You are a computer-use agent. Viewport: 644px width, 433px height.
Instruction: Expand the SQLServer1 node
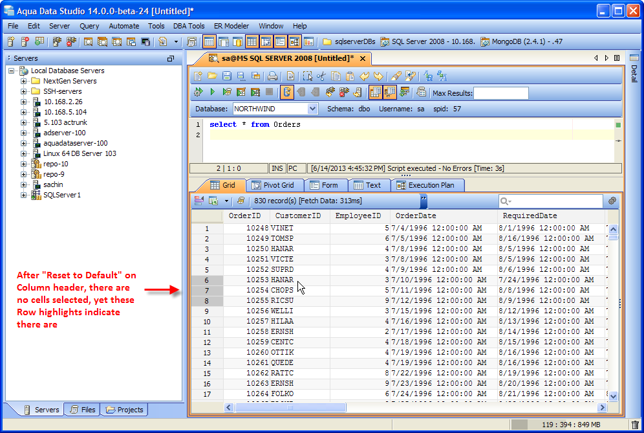[x=23, y=195]
